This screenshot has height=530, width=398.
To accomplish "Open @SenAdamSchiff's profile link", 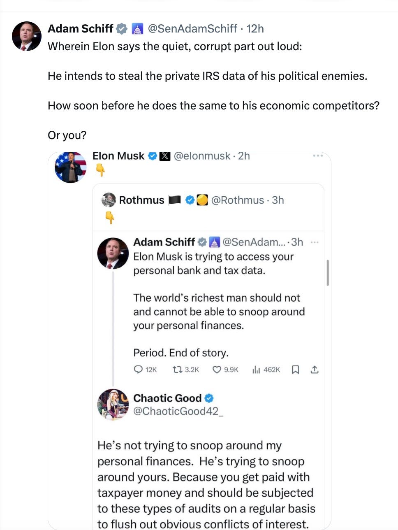I will (x=192, y=29).
